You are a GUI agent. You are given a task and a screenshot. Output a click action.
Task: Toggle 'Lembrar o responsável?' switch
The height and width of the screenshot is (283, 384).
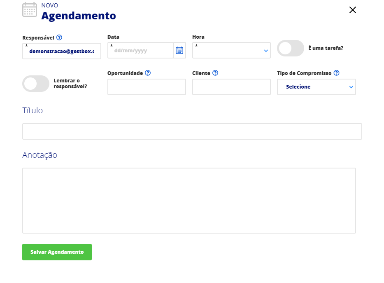tap(36, 84)
